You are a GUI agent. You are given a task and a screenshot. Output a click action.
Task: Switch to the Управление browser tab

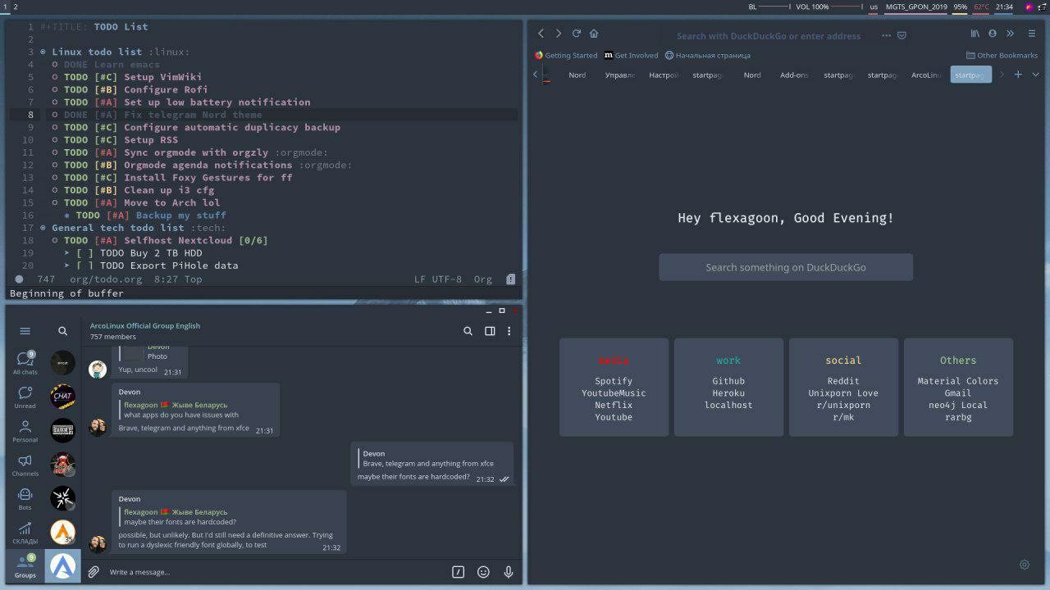tap(619, 75)
